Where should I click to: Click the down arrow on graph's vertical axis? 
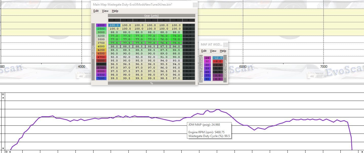[x=3, y=148]
